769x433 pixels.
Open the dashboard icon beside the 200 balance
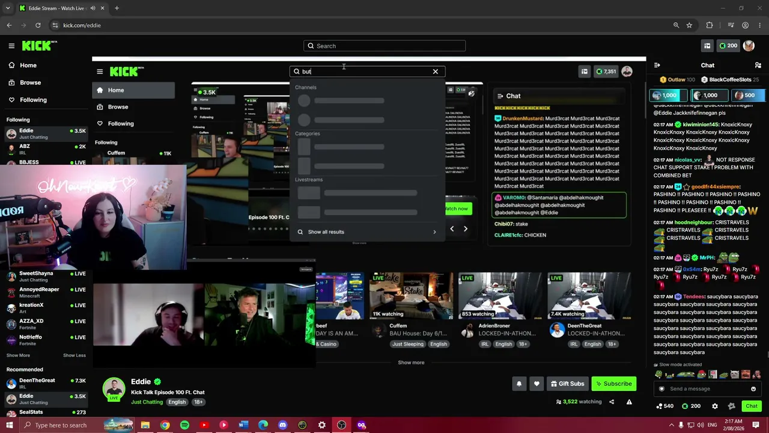click(x=707, y=46)
